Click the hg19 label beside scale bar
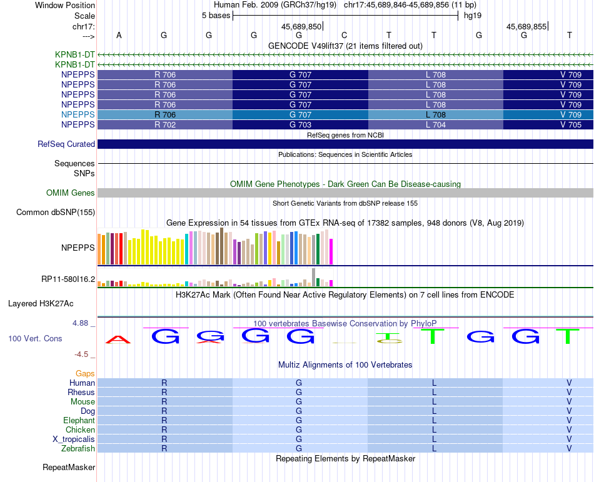594x482 pixels. pyautogui.click(x=473, y=16)
